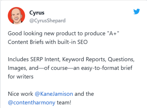Click the "Good looking new product" line
Viewport: 147px width, 108px height.
point(63,33)
